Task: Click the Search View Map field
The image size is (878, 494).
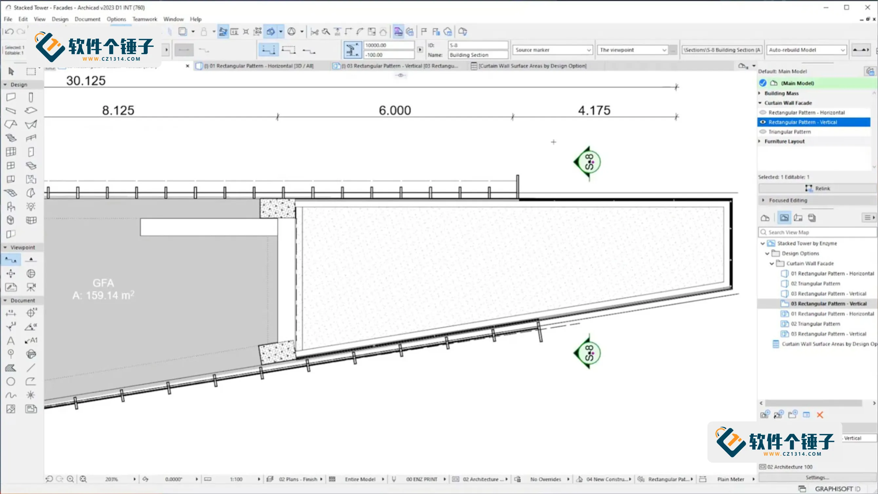Action: [x=817, y=232]
